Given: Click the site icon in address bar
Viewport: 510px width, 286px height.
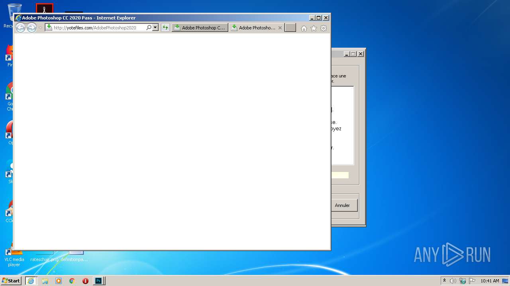Looking at the screenshot, I should [x=49, y=27].
